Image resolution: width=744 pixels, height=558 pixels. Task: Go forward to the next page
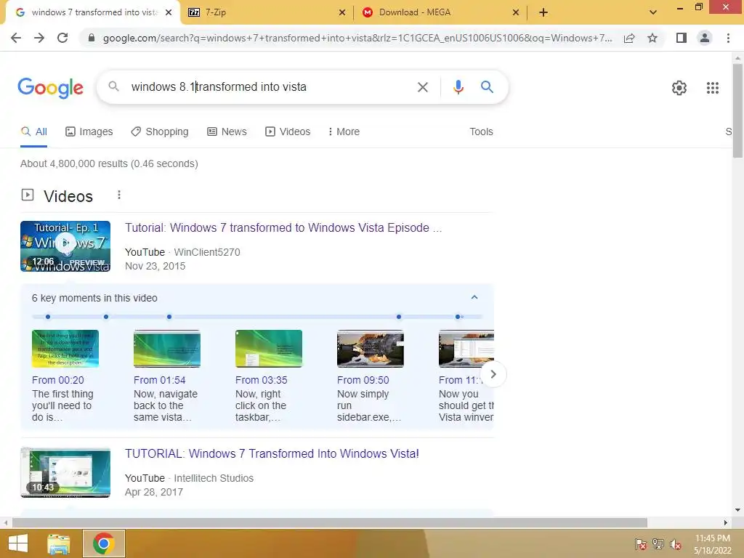point(39,38)
